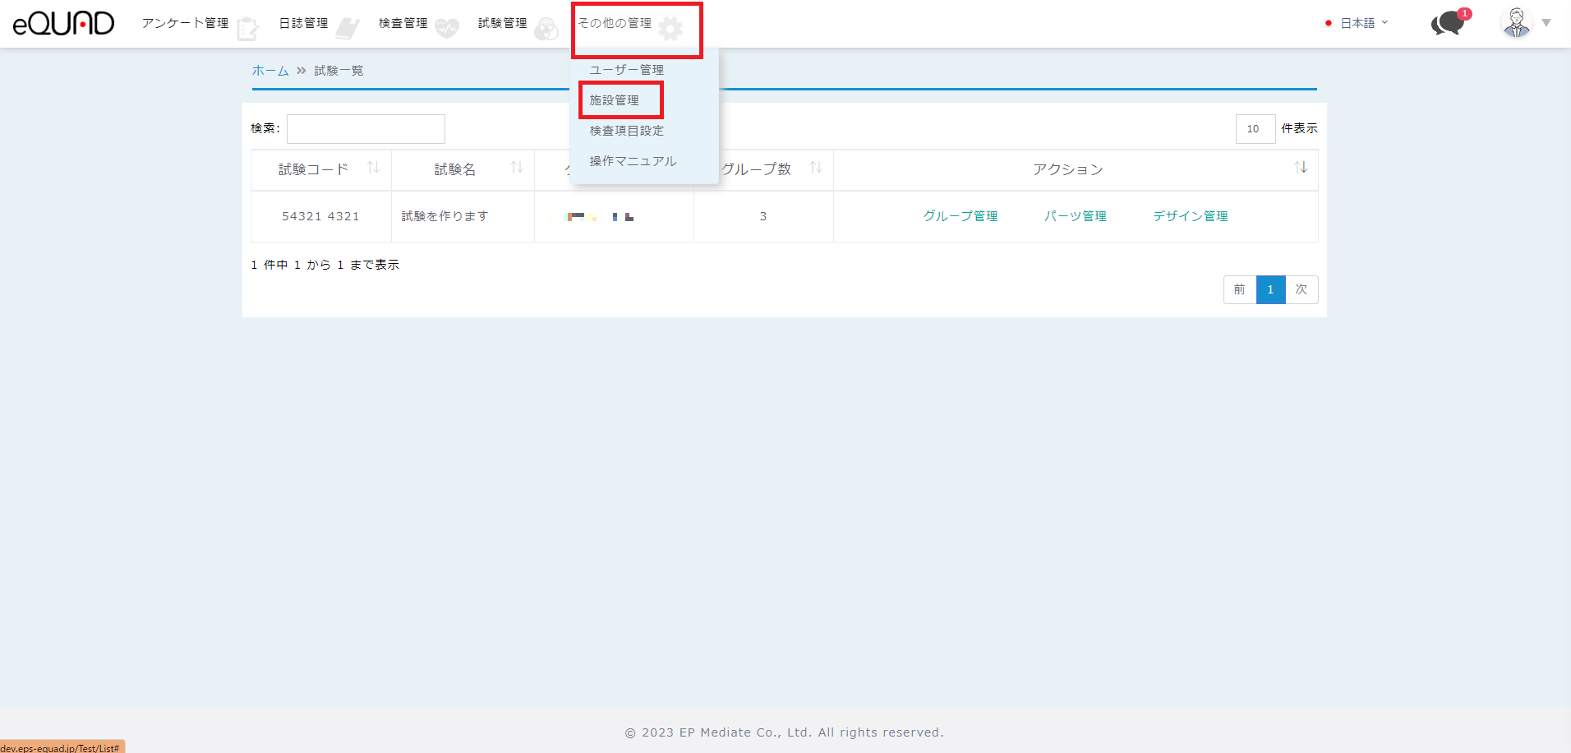1571x753 pixels.
Task: Click the gear icon beside その他の管理
Action: click(x=670, y=29)
